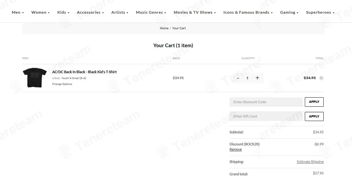Select the Youth X-Small (5-6) size text
The height and width of the screenshot is (177, 352).
(74, 78)
